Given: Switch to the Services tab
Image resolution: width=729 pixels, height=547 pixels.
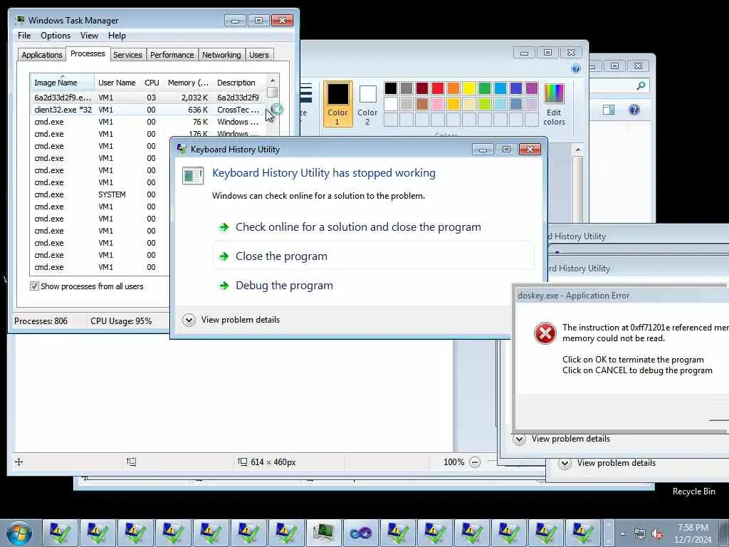Looking at the screenshot, I should coord(127,55).
